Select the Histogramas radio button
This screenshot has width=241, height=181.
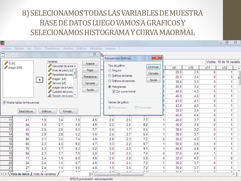coord(110,87)
